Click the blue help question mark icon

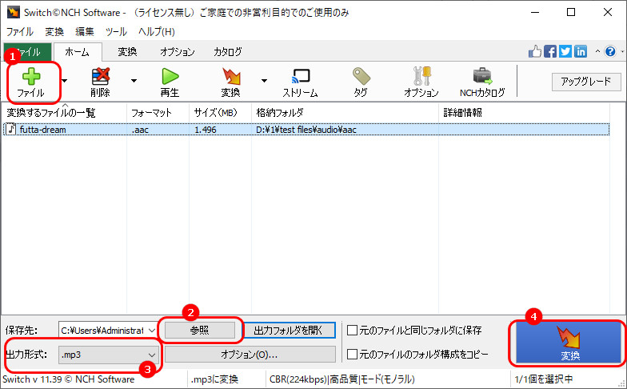tap(610, 51)
